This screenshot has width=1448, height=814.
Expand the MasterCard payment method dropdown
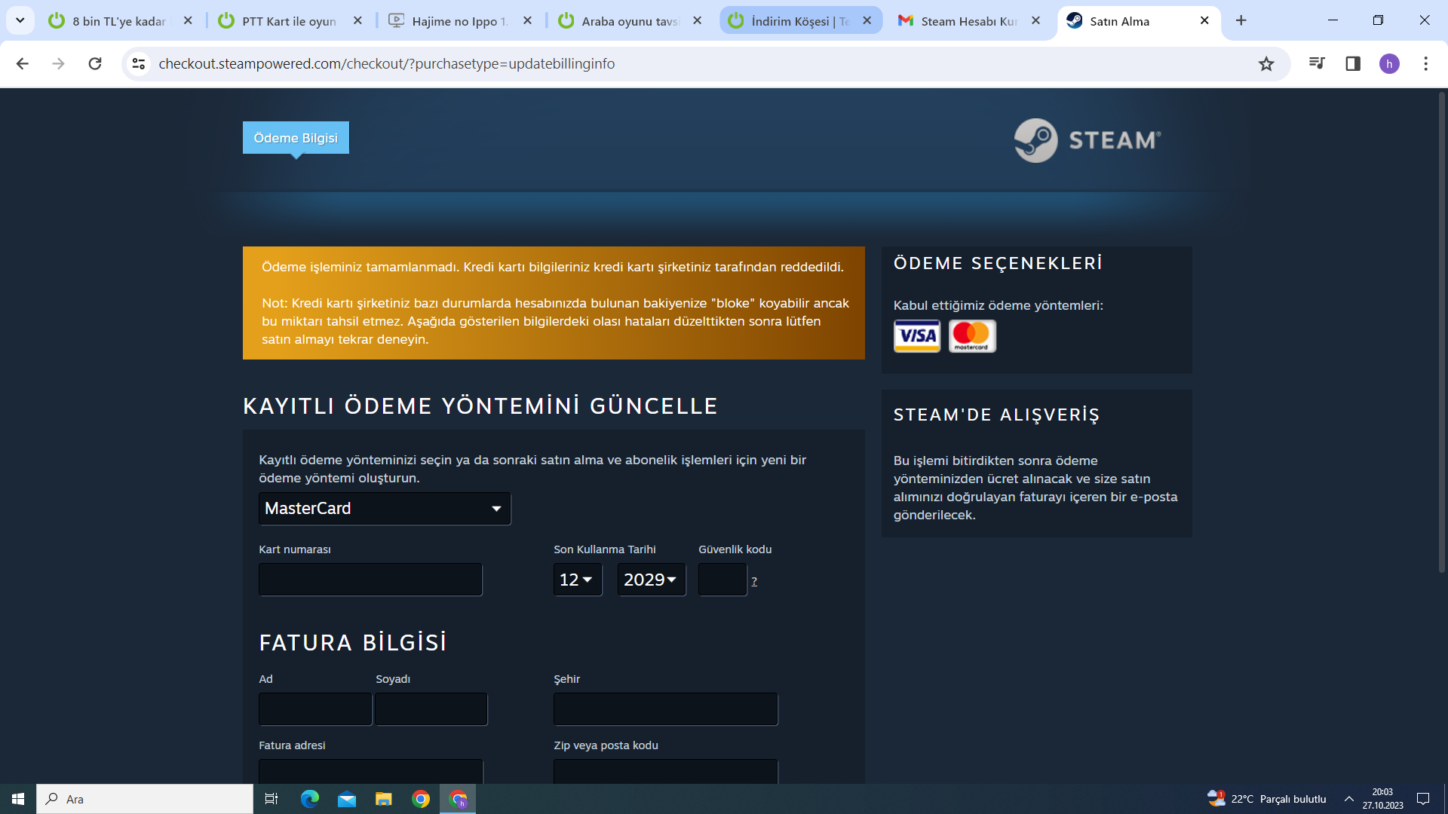click(385, 509)
